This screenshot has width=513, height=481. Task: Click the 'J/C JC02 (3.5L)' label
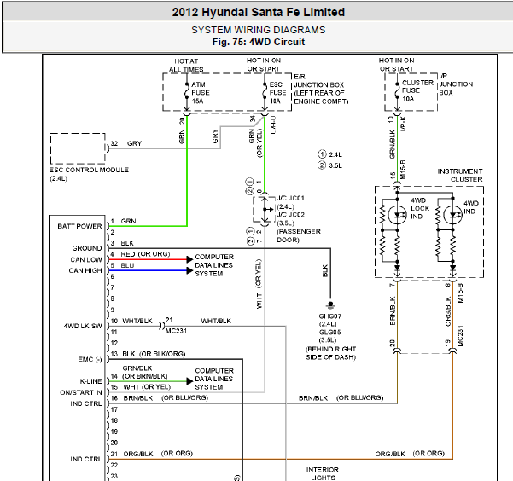point(290,219)
